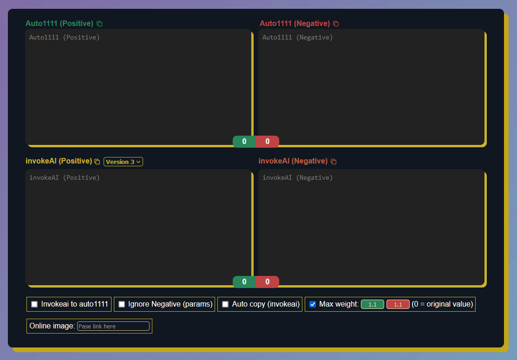Enable Auto copy (invokeai) checkbox
The width and height of the screenshot is (517, 360).
coord(225,304)
